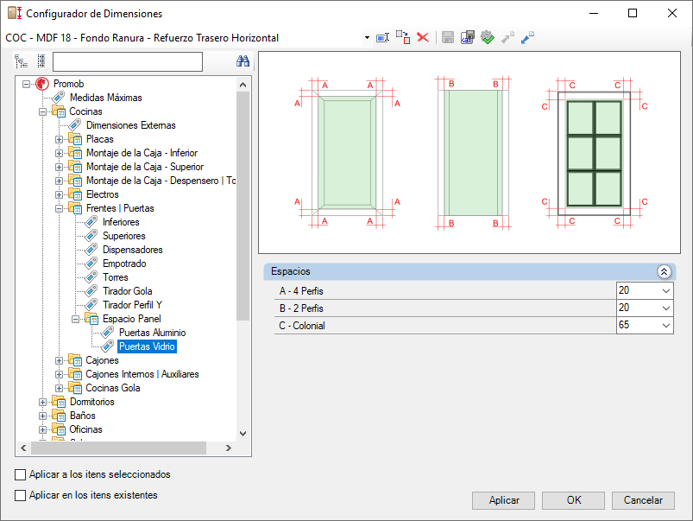Screen dimensions: 693x521
Task: Select Cajones Internos | Auxiliares in tree
Action: coord(142,374)
